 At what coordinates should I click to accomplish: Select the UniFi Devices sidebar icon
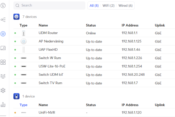pyautogui.click(x=3, y=34)
